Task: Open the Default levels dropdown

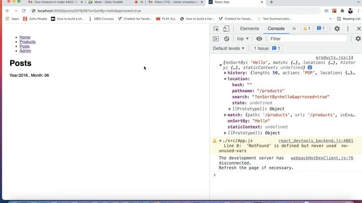Action: [x=229, y=48]
